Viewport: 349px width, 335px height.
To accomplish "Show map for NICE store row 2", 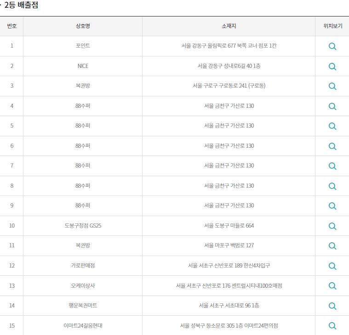I will click(x=332, y=66).
